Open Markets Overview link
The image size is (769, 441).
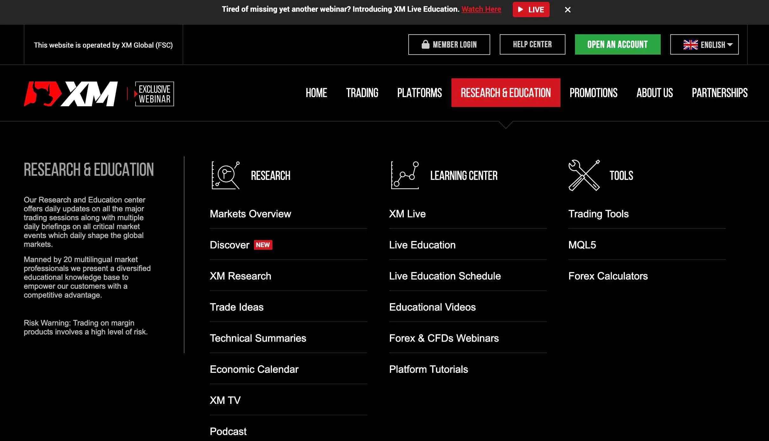point(251,214)
